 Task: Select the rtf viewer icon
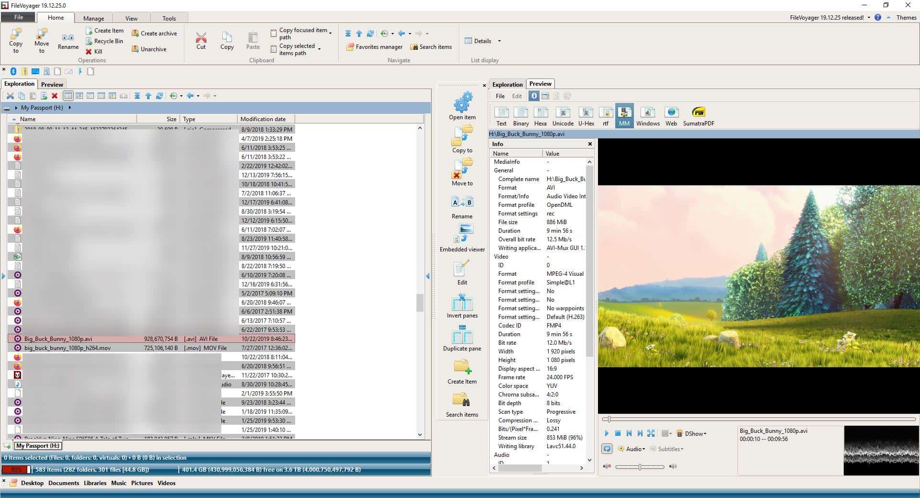coord(606,116)
